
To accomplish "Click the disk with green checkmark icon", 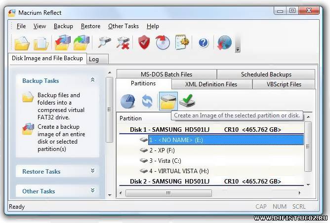I will point(187,101).
